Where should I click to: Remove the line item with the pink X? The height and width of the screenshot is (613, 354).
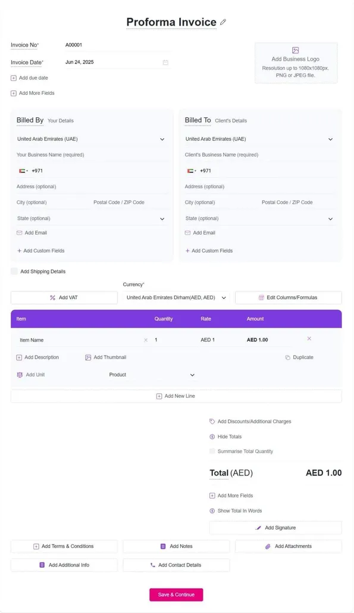[x=309, y=338]
